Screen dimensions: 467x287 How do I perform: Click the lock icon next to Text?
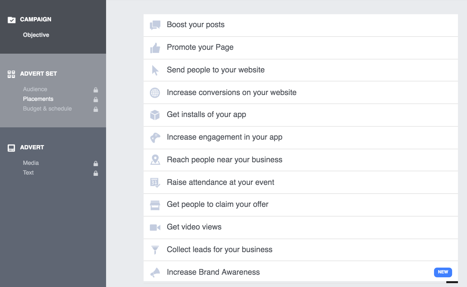96,173
